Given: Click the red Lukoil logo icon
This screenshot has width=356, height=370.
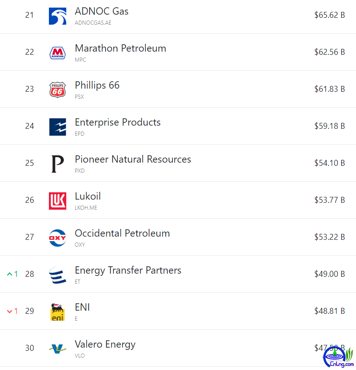Looking at the screenshot, I should tap(58, 201).
